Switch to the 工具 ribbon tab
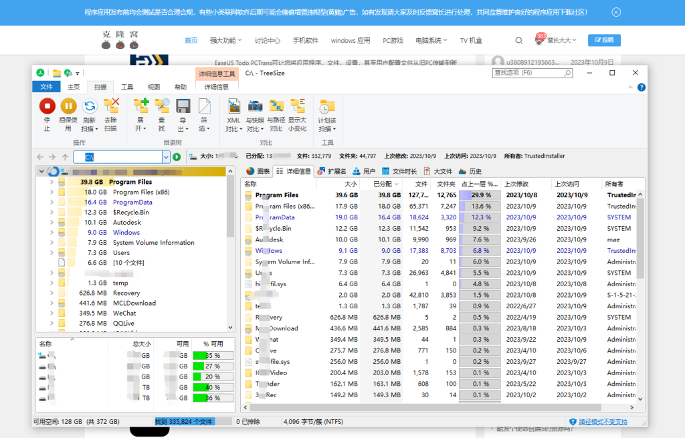Viewport: 685px width, 438px height. pos(127,87)
